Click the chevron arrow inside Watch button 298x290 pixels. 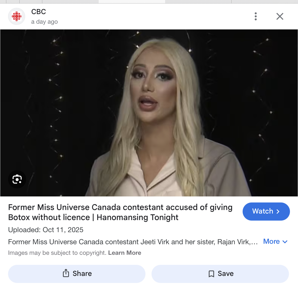click(x=278, y=211)
